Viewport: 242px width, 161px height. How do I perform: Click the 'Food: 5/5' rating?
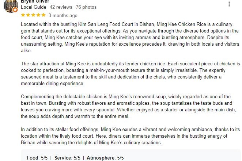37,158
